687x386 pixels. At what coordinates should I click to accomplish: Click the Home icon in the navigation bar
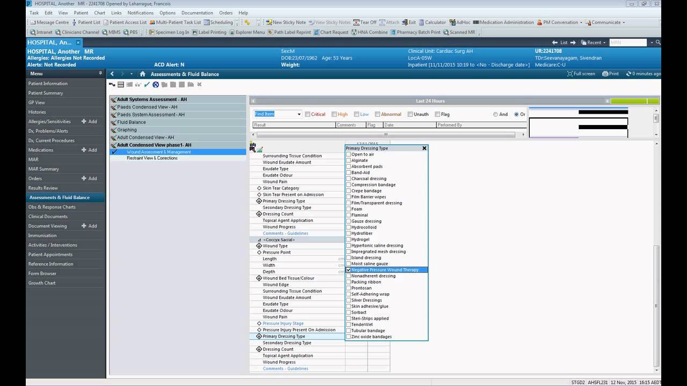(142, 74)
